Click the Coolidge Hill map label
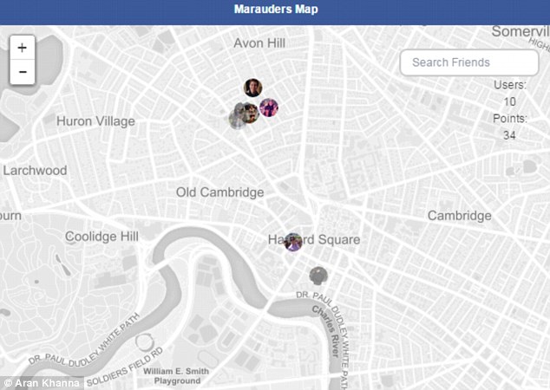The height and width of the screenshot is (390, 550). click(x=101, y=237)
